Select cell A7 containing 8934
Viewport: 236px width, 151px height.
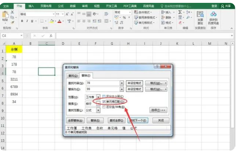[14, 94]
